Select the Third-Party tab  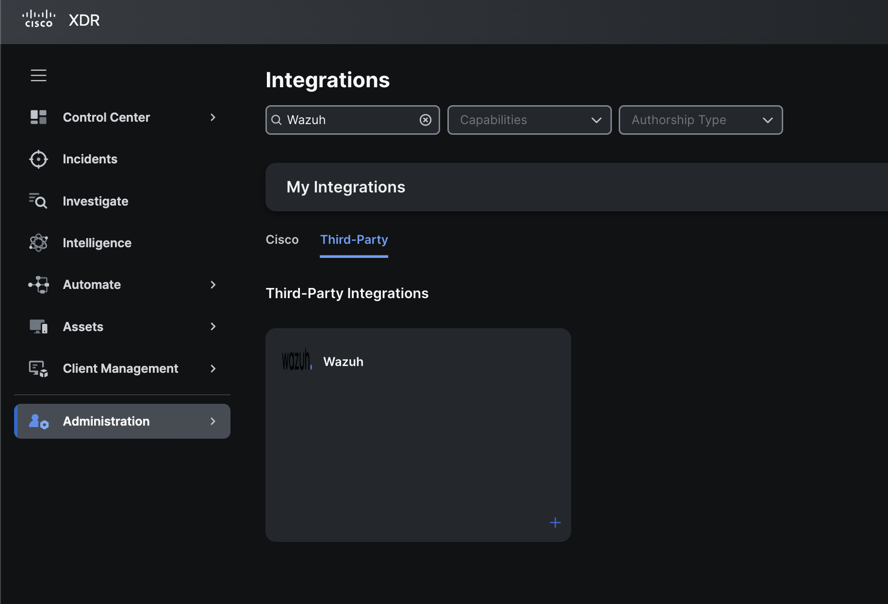[354, 240]
